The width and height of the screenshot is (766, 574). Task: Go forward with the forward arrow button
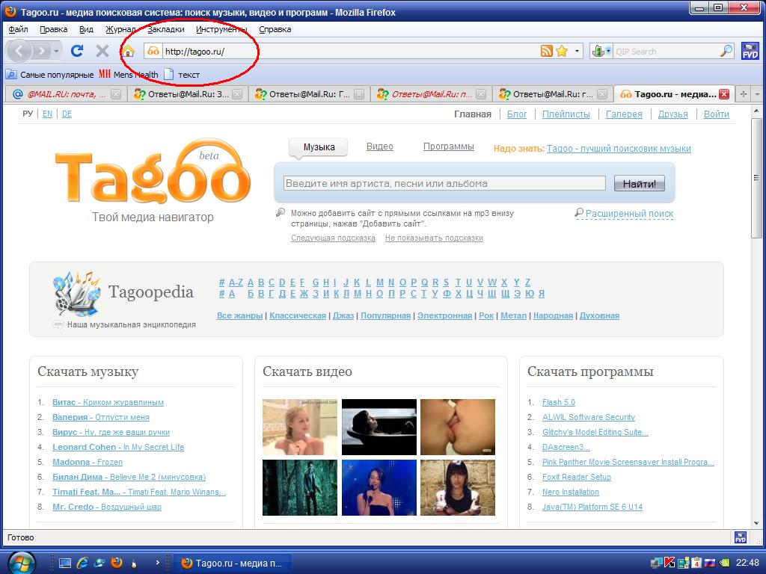pos(42,51)
